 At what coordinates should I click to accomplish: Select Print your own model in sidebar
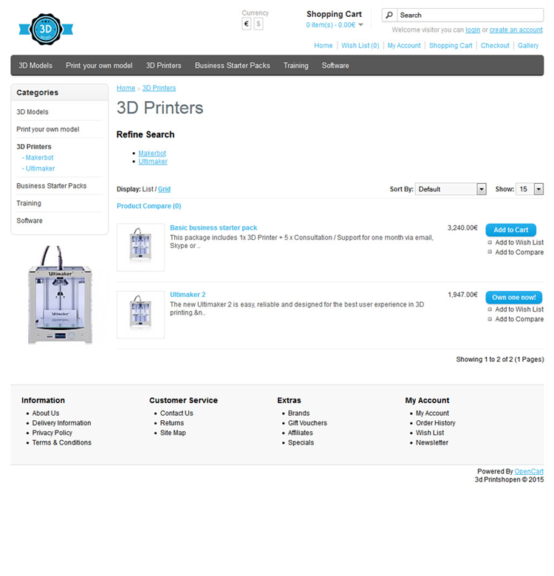pyautogui.click(x=48, y=129)
